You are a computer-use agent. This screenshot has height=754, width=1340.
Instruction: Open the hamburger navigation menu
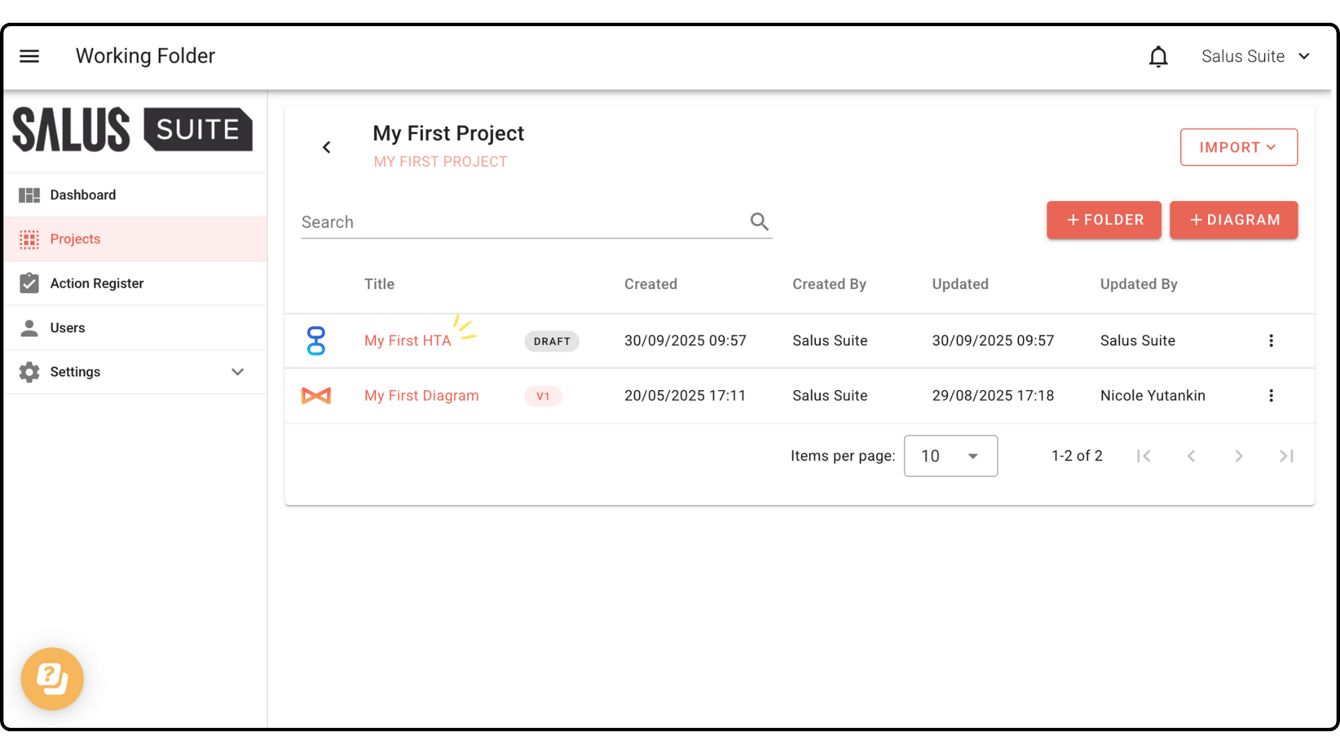point(29,56)
